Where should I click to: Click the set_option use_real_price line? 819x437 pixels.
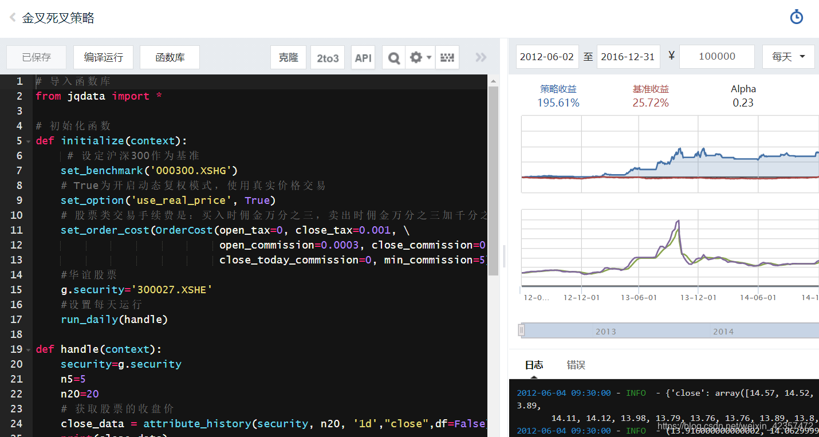tap(168, 200)
